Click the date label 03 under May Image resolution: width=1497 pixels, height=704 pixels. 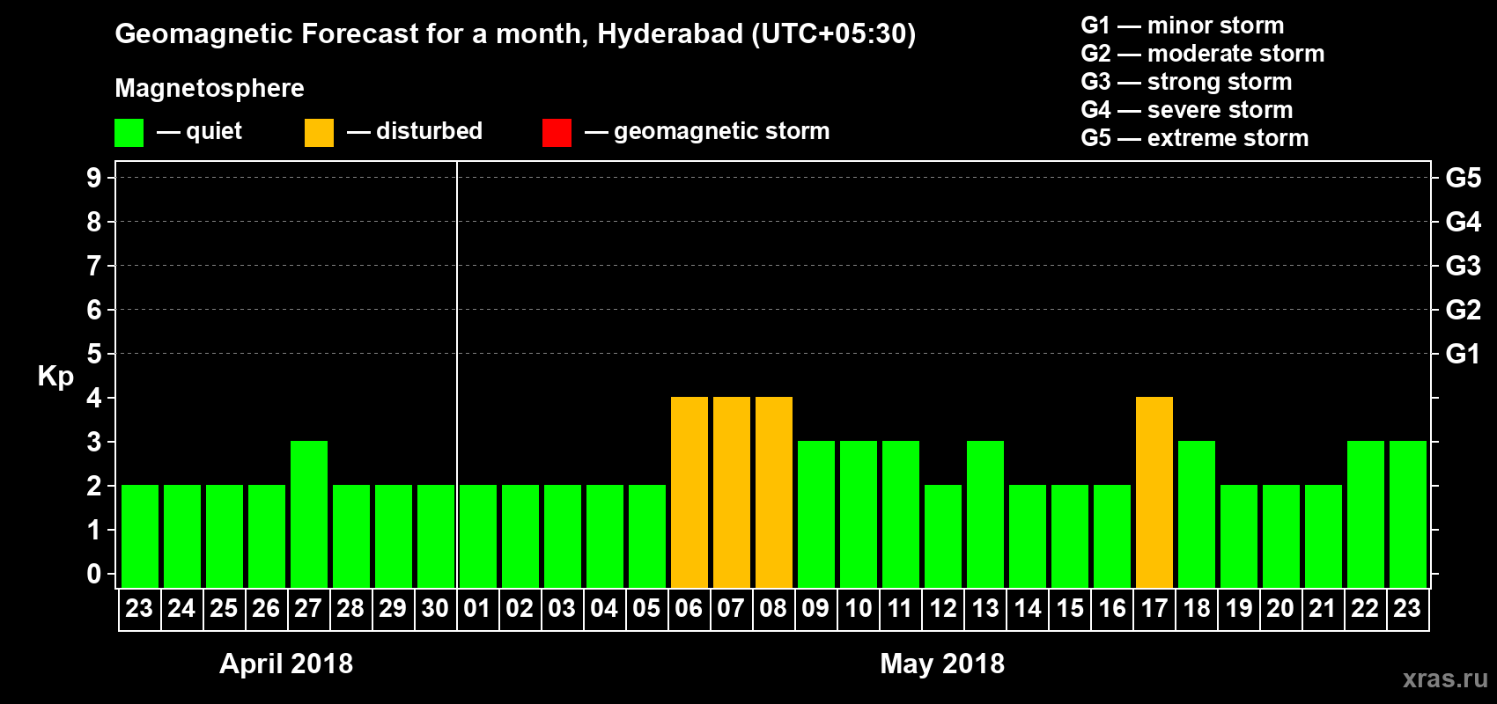[x=562, y=608]
